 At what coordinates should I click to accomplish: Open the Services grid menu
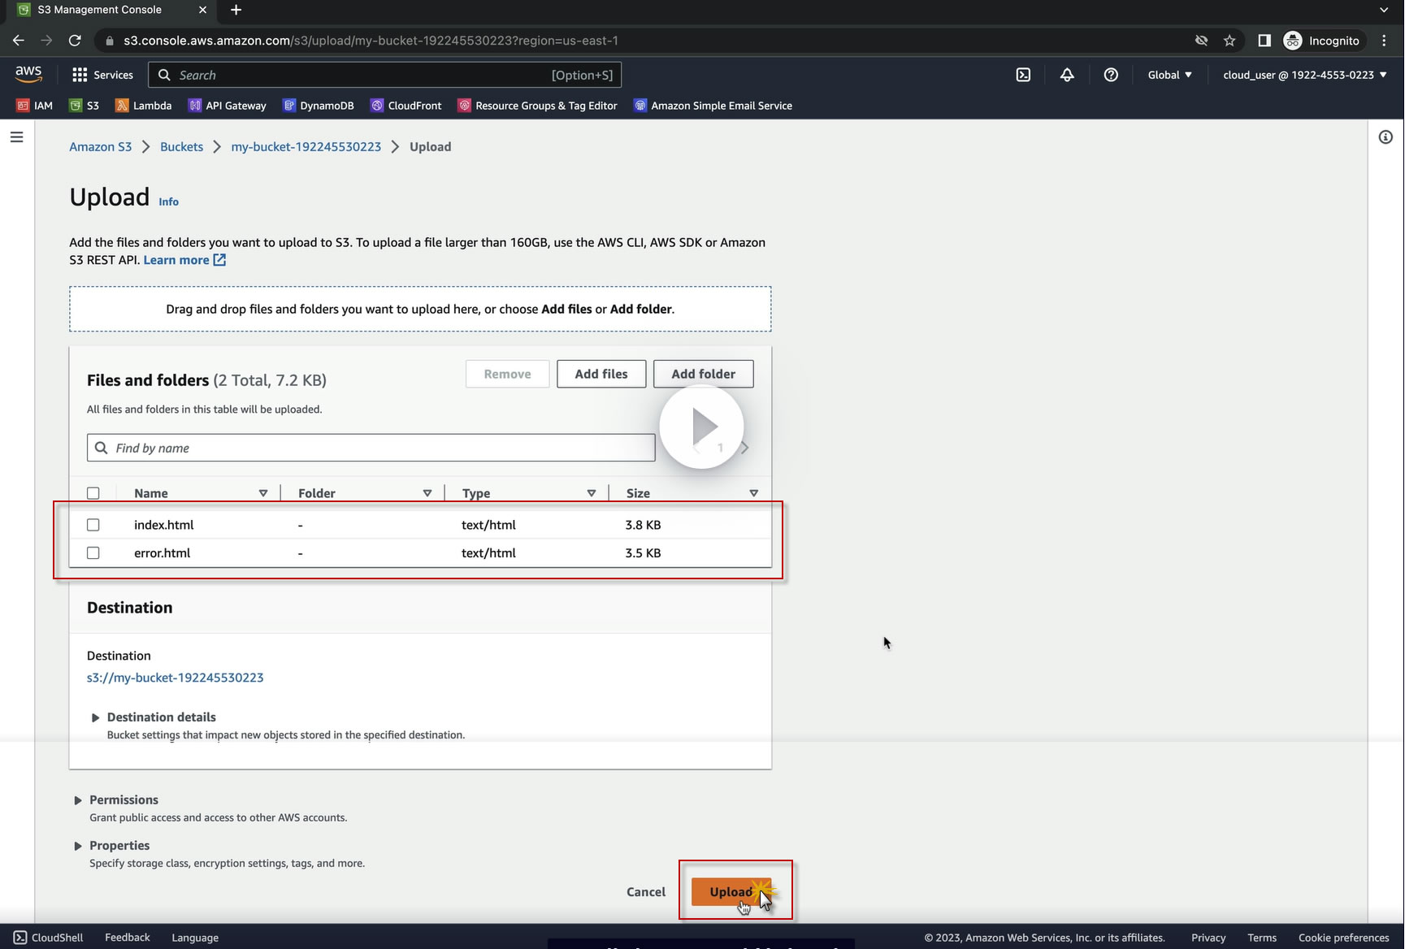(x=102, y=75)
